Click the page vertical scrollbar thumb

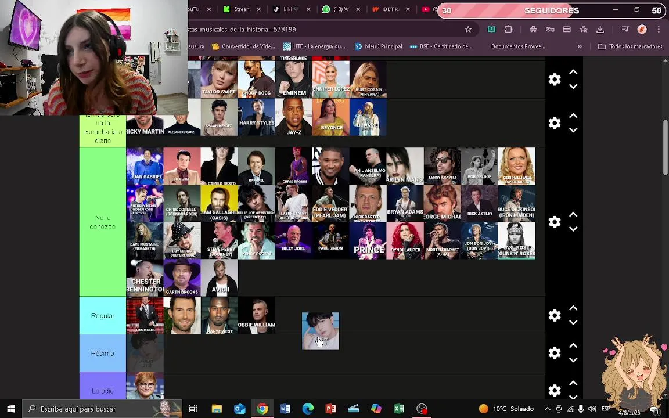(x=666, y=147)
